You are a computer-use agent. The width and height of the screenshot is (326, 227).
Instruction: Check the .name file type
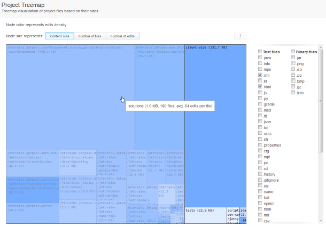pos(260,191)
